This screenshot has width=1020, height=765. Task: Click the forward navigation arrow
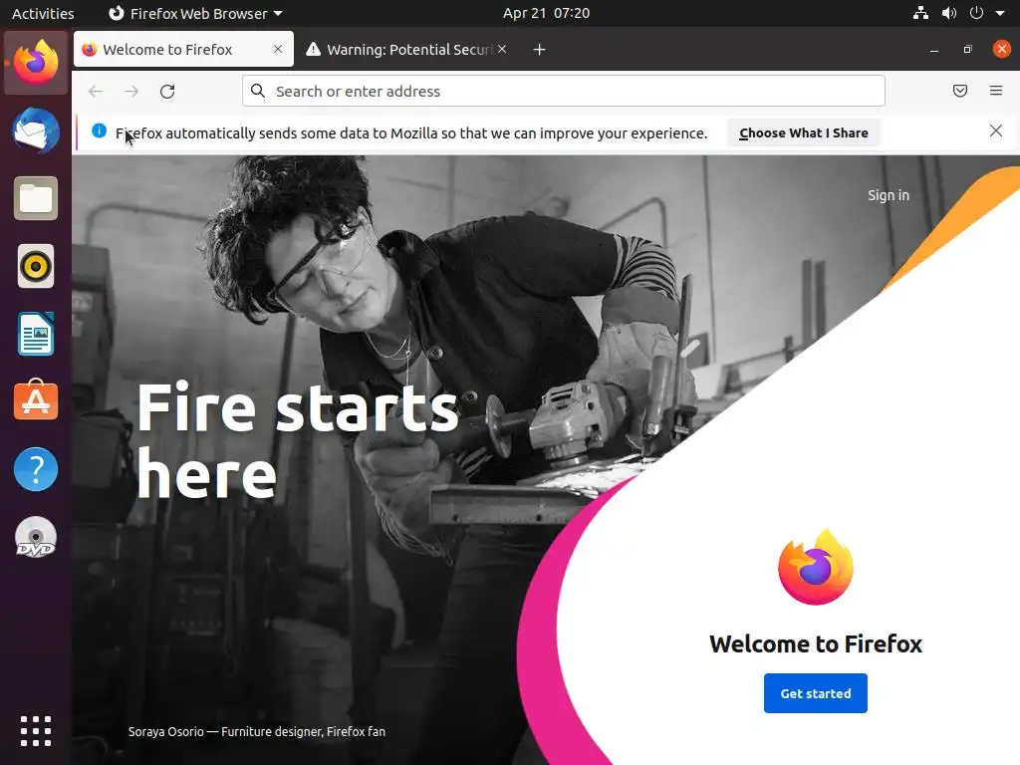tap(131, 91)
